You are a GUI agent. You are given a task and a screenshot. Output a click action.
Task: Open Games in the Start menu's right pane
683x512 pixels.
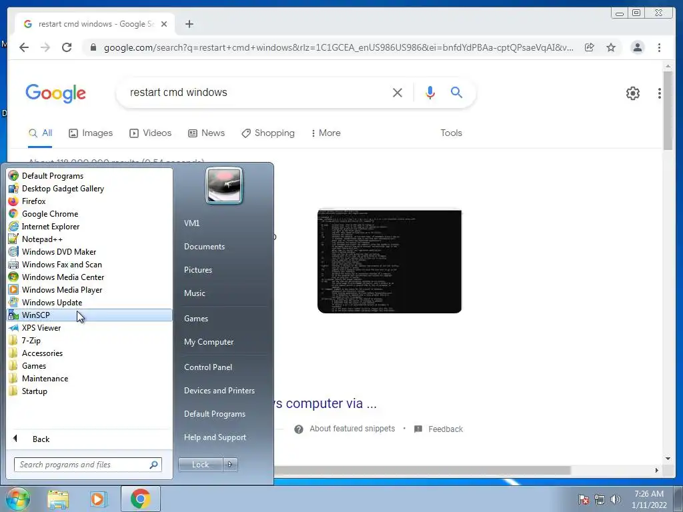196,318
